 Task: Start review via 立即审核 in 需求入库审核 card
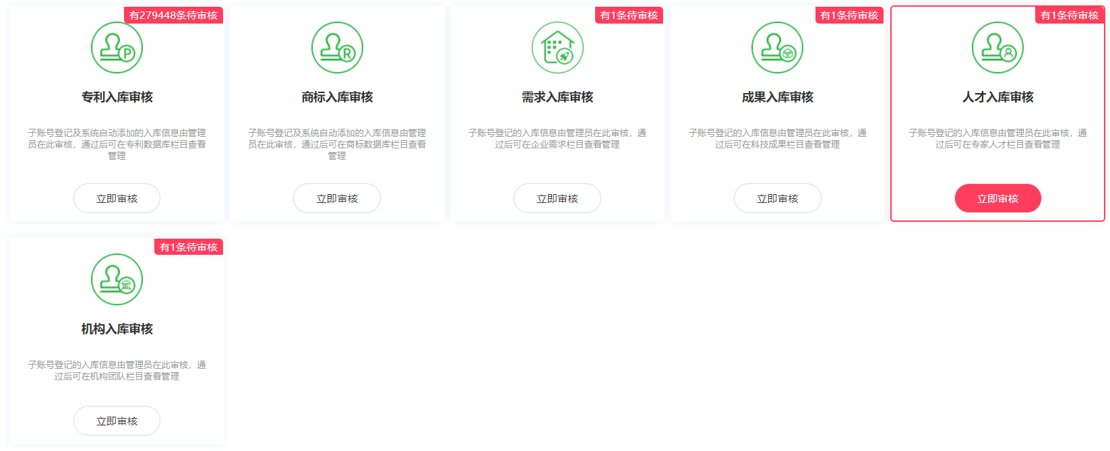tap(557, 199)
